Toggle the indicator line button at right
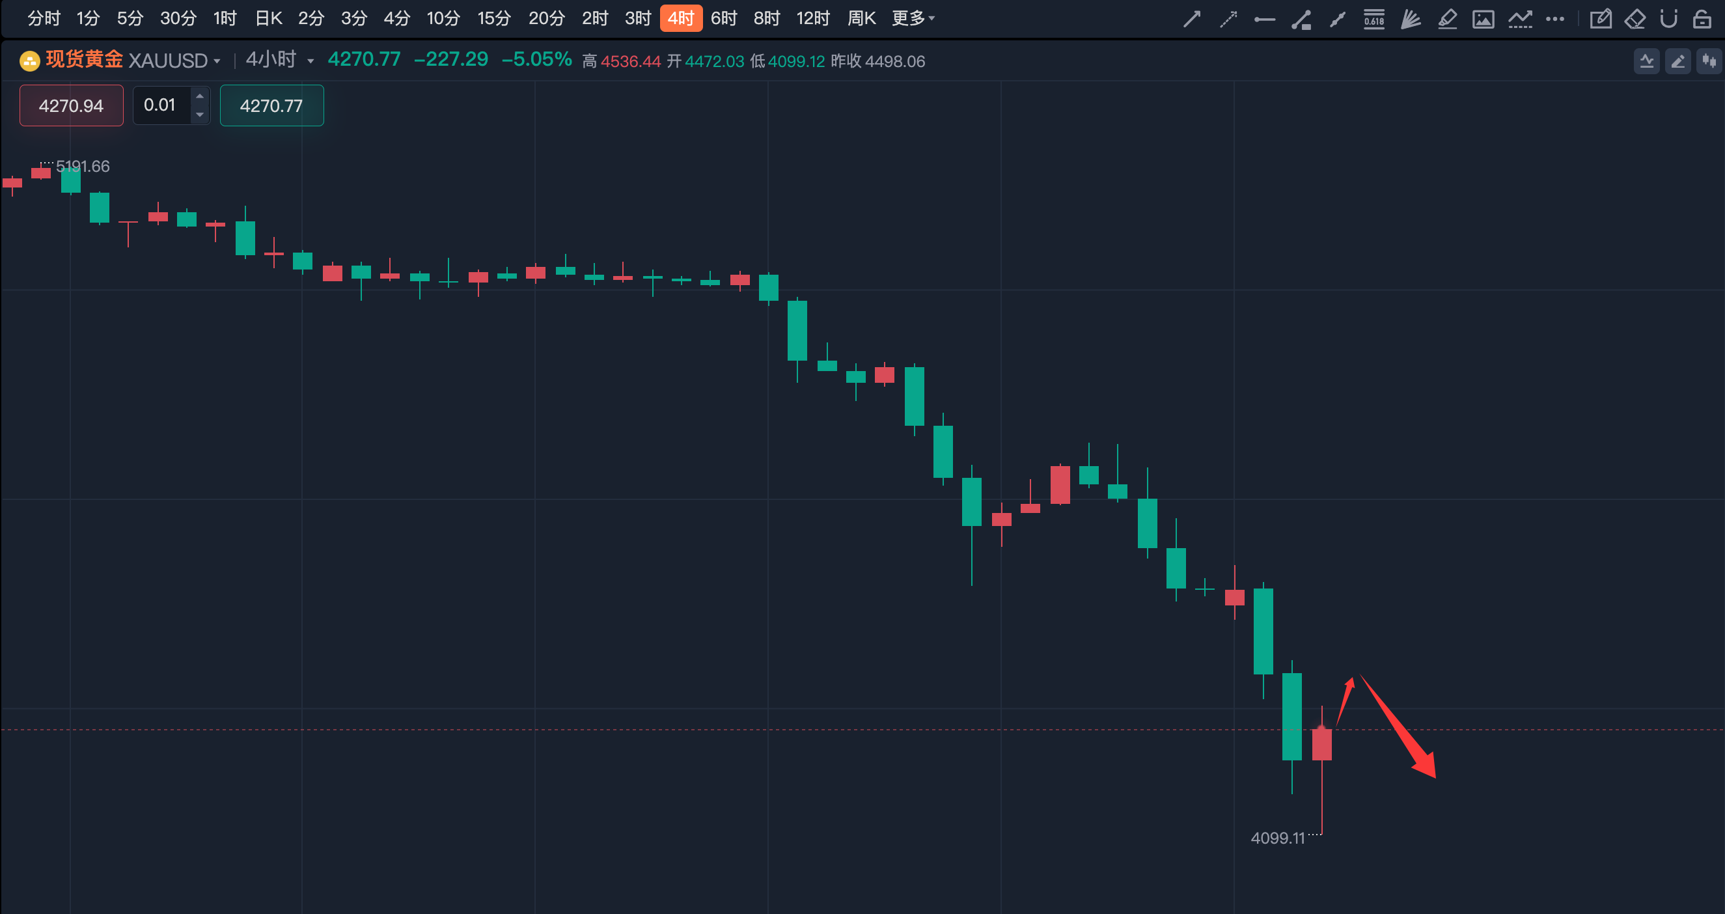This screenshot has width=1725, height=914. 1647,62
